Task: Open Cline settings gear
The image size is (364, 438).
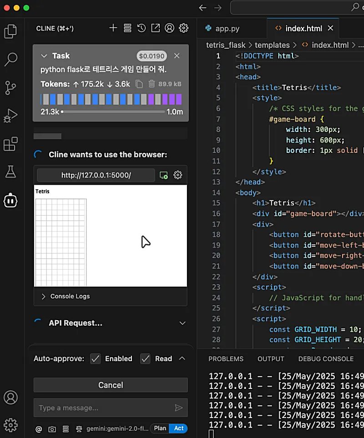Action: pyautogui.click(x=183, y=28)
